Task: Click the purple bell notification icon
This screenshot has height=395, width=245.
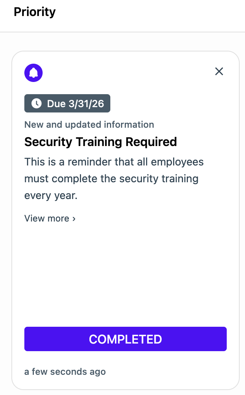Action: pos(33,72)
